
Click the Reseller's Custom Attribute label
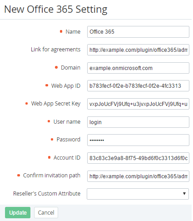click(x=47, y=194)
